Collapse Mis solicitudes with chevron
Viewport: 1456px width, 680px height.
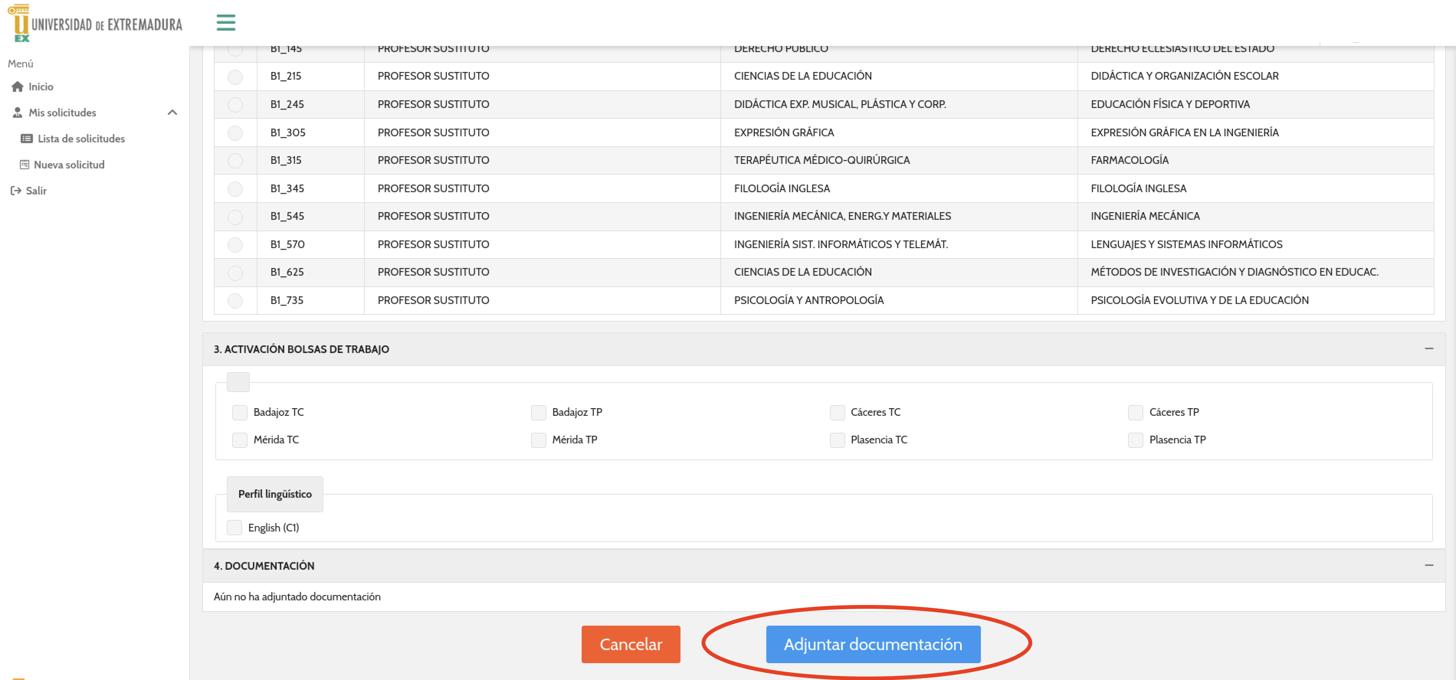point(172,113)
